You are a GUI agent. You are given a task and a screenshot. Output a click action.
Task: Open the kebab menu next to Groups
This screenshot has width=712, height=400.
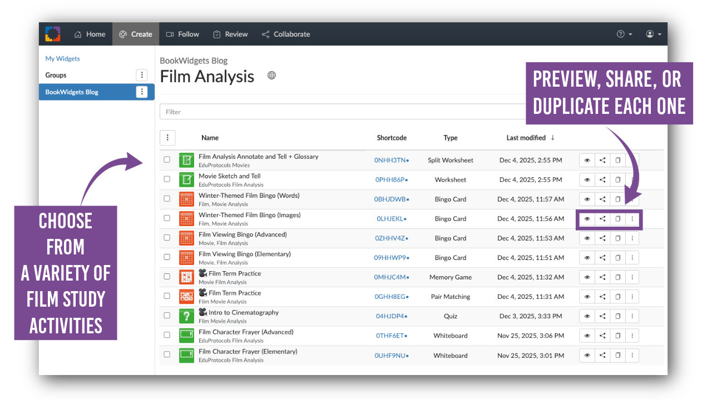point(142,75)
